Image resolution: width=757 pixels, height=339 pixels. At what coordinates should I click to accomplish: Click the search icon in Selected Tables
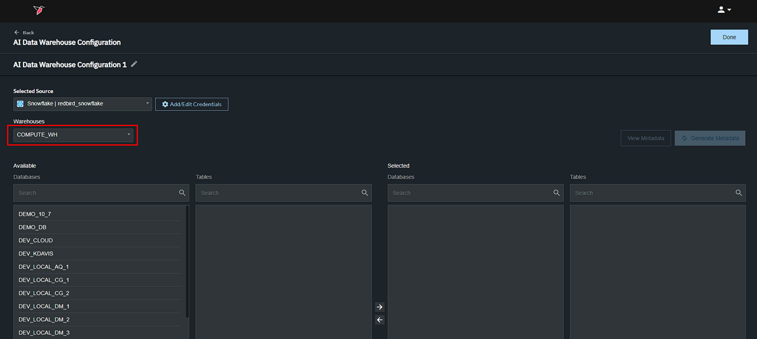pyautogui.click(x=739, y=193)
